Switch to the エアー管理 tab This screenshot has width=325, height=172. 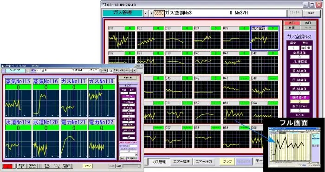[x=182, y=162]
